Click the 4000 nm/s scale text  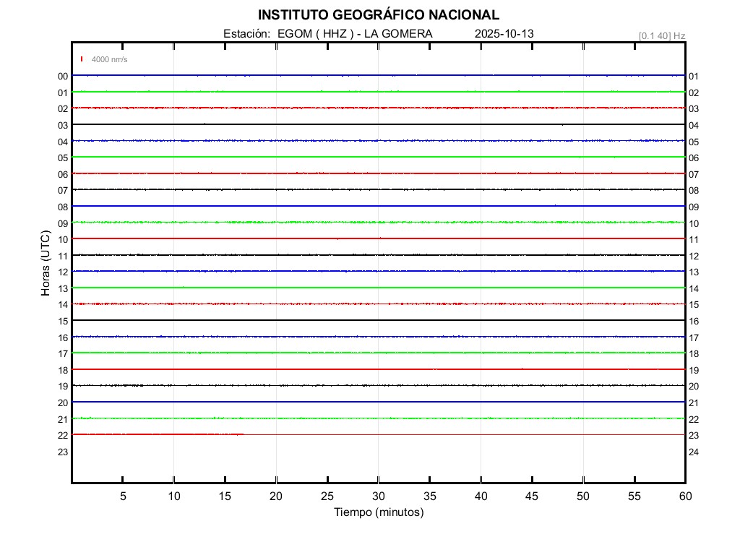point(109,59)
